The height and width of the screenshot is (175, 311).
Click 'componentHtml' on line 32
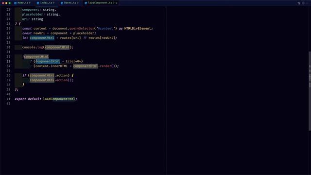[x=36, y=56]
